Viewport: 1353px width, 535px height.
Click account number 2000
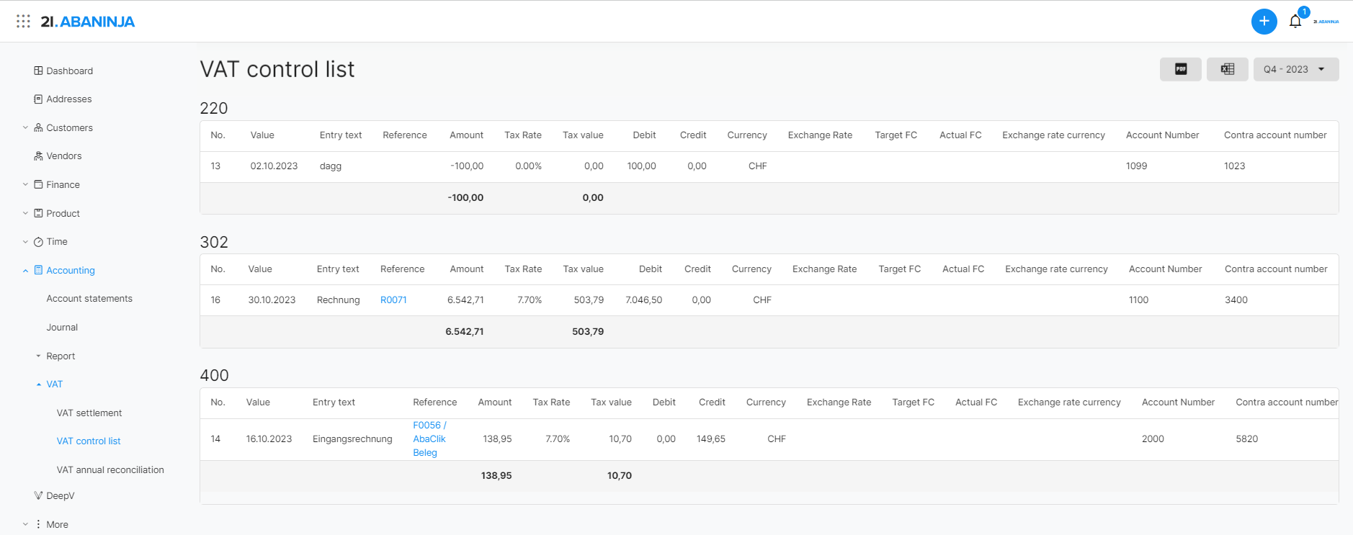tap(1153, 439)
